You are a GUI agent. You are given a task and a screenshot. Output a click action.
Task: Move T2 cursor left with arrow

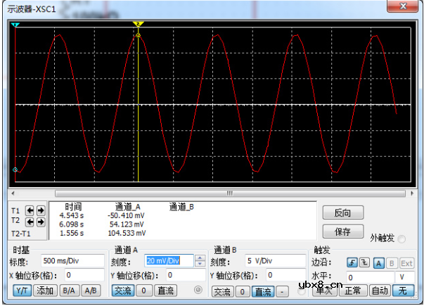30,222
